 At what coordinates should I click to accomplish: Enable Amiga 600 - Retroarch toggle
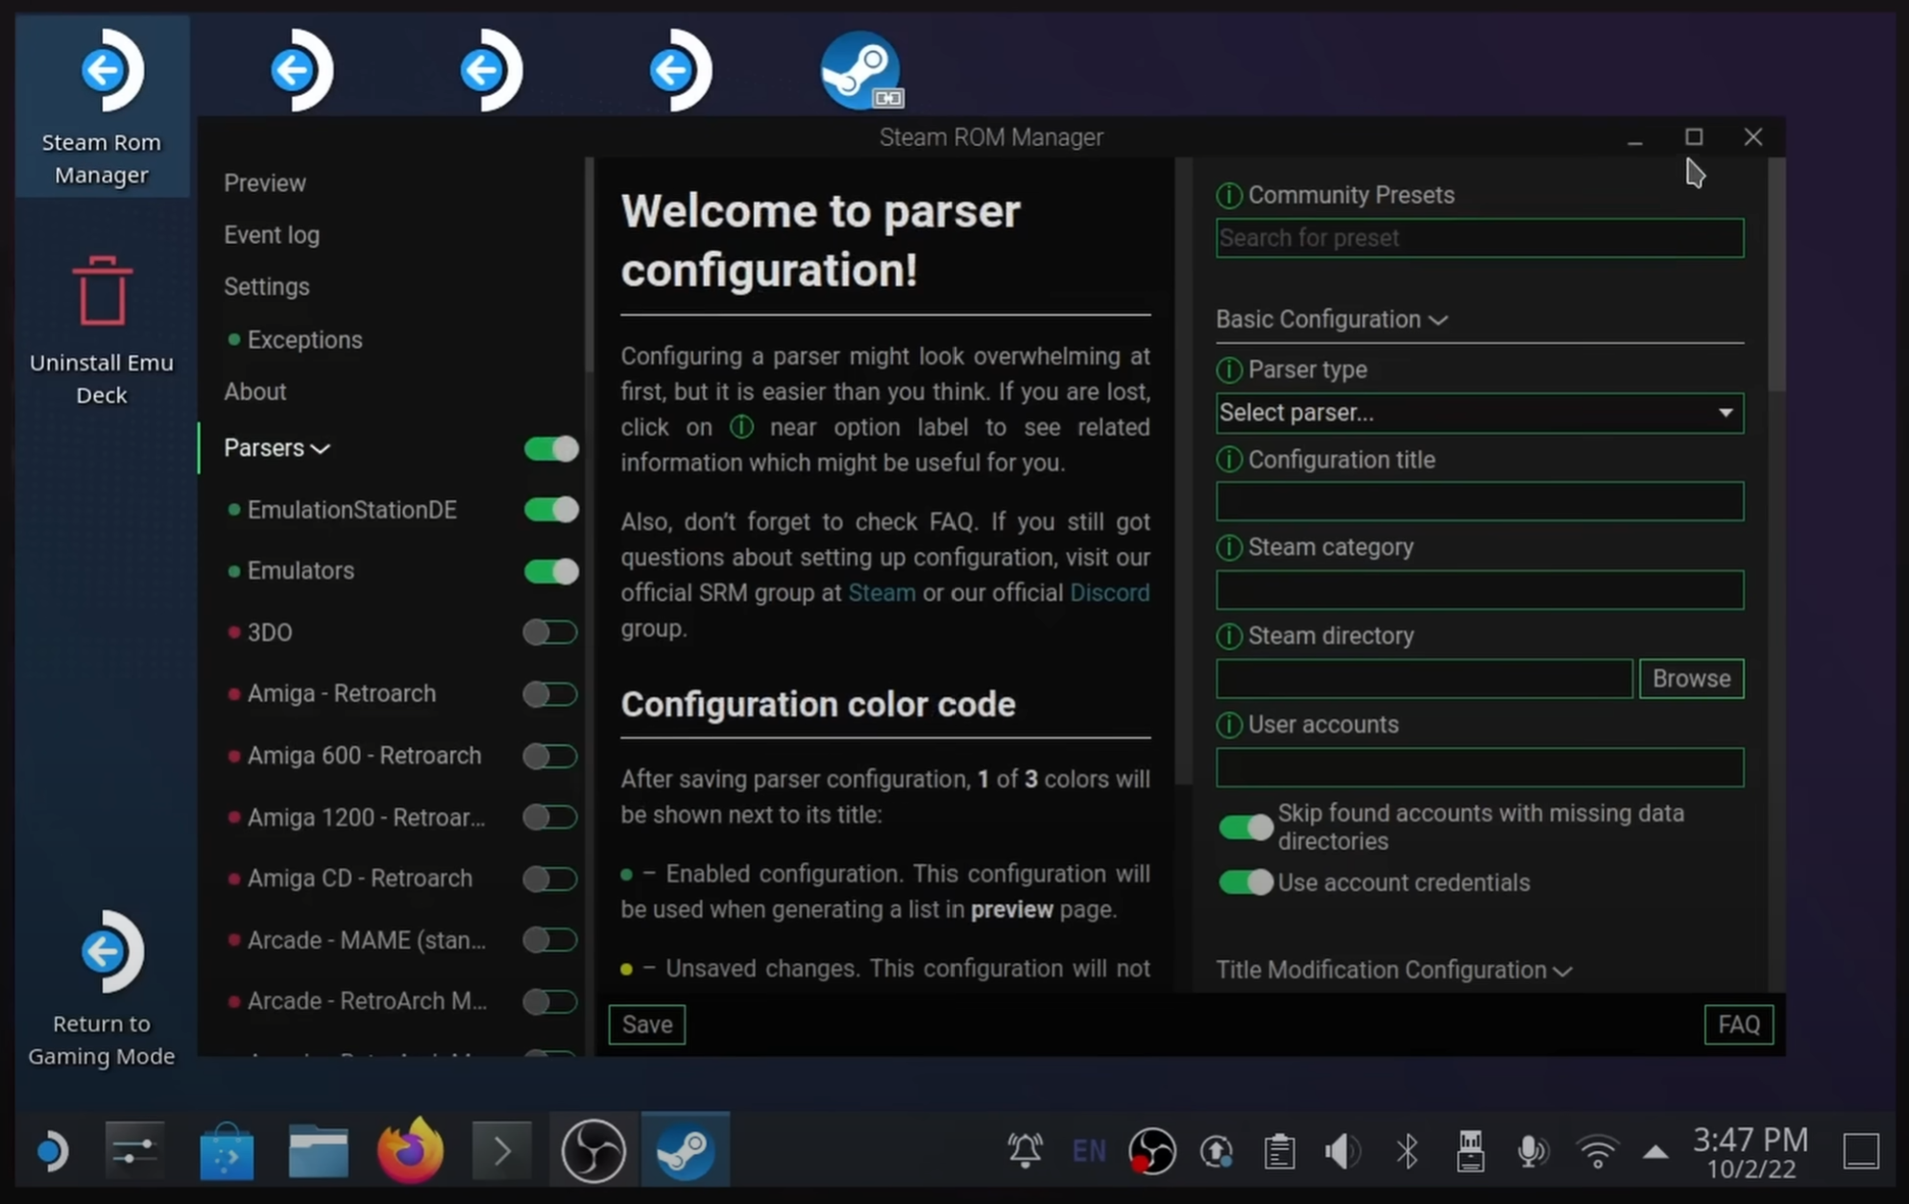pos(550,756)
